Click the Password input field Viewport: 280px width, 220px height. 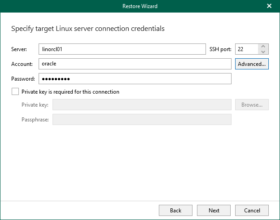(x=135, y=79)
